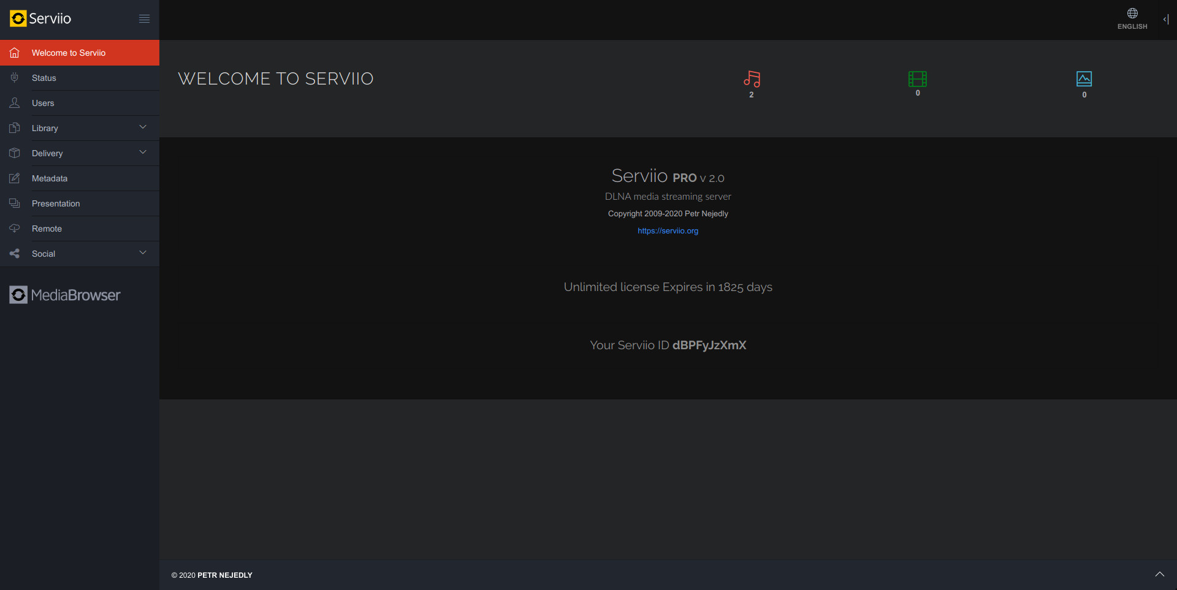Open the Metadata menu item
This screenshot has height=590, width=1177.
[80, 178]
